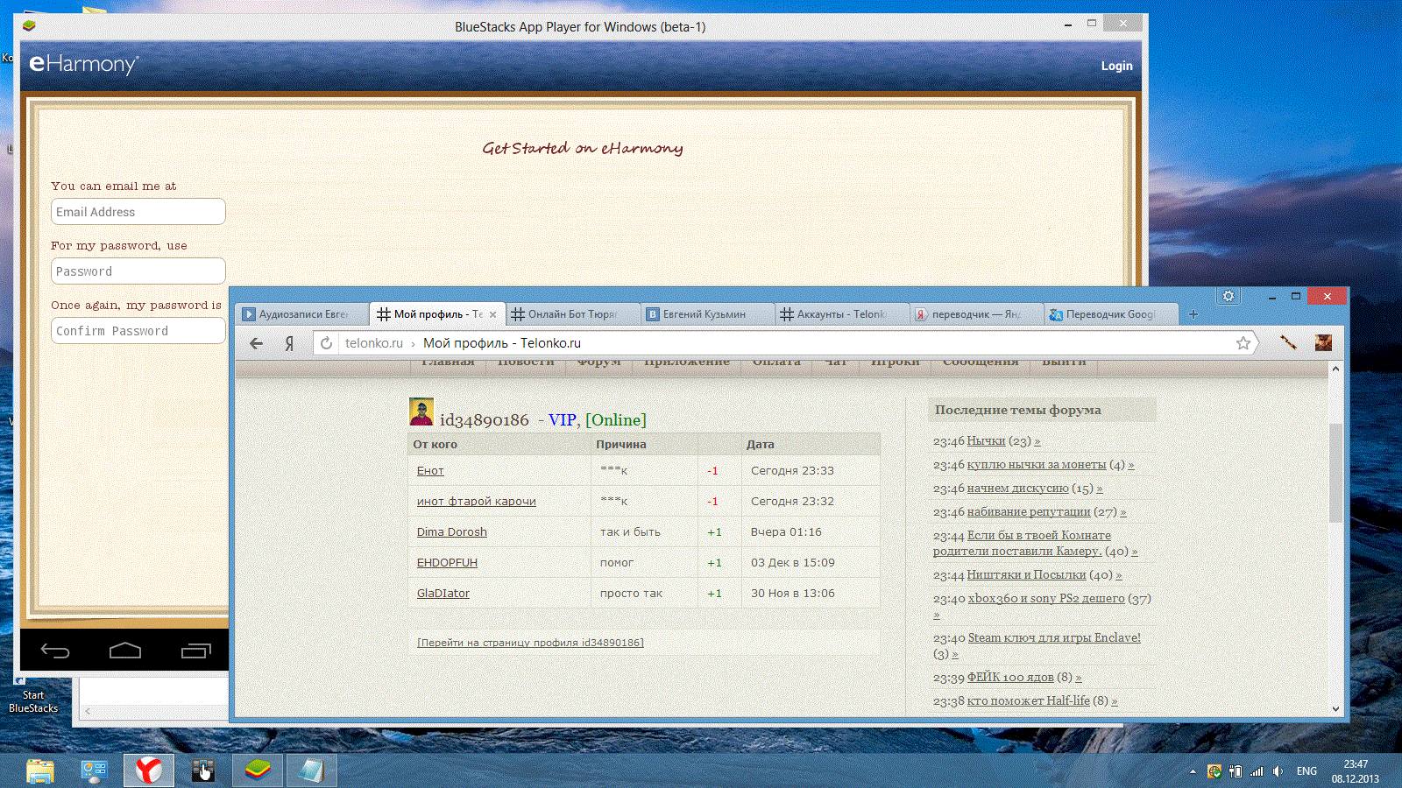Viewport: 1402px width, 788px height.
Task: Focus the Confirm Password field
Action: click(138, 331)
